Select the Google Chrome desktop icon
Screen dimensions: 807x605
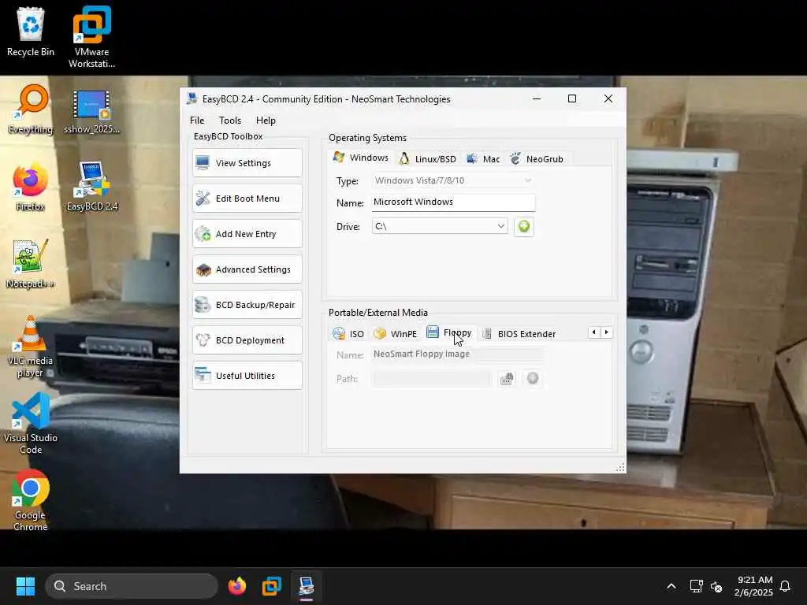coord(31,500)
